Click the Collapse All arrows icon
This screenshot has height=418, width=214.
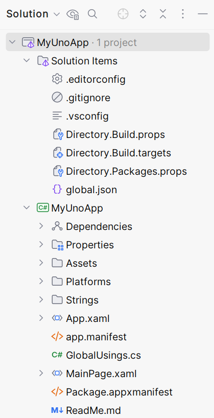[163, 14]
